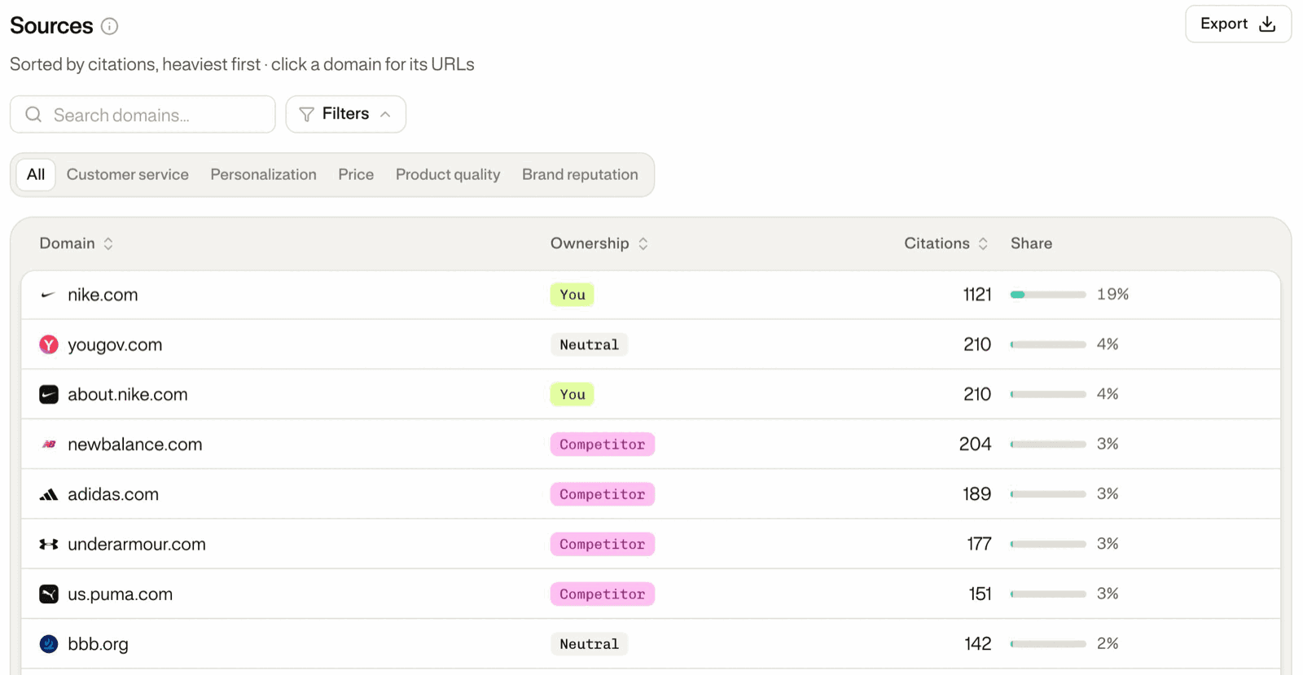Click the bbb.org favicon
This screenshot has width=1303, height=675.
[x=49, y=644]
